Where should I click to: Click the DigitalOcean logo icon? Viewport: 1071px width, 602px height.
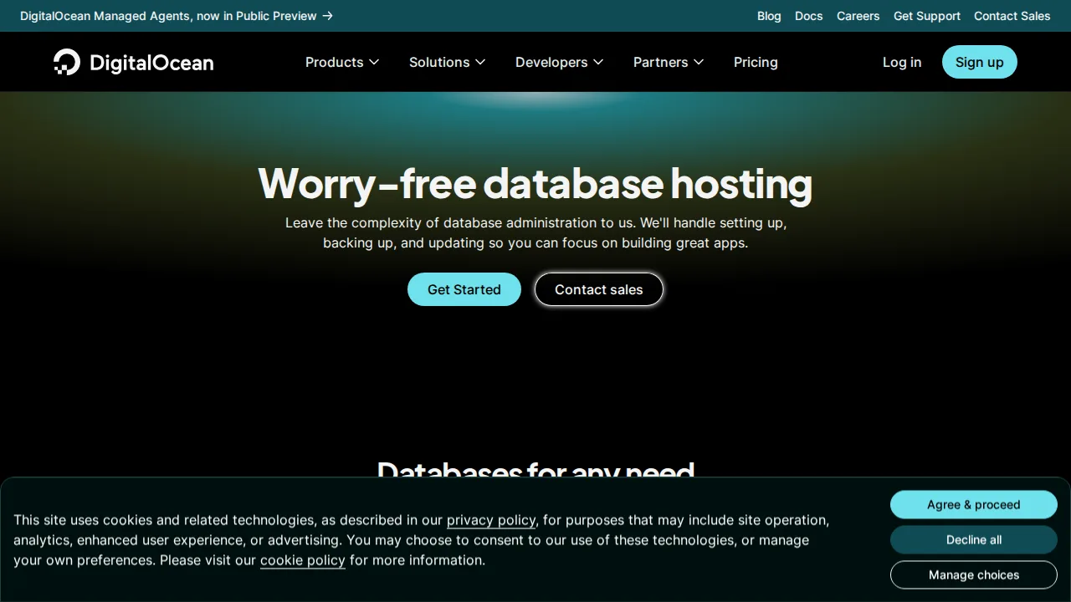(x=67, y=62)
